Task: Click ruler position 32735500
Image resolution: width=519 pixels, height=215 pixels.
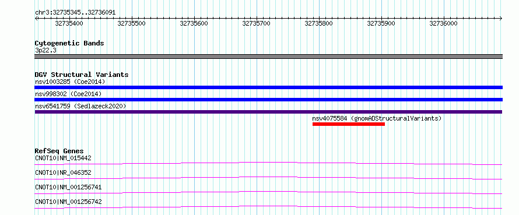Action: [132, 23]
